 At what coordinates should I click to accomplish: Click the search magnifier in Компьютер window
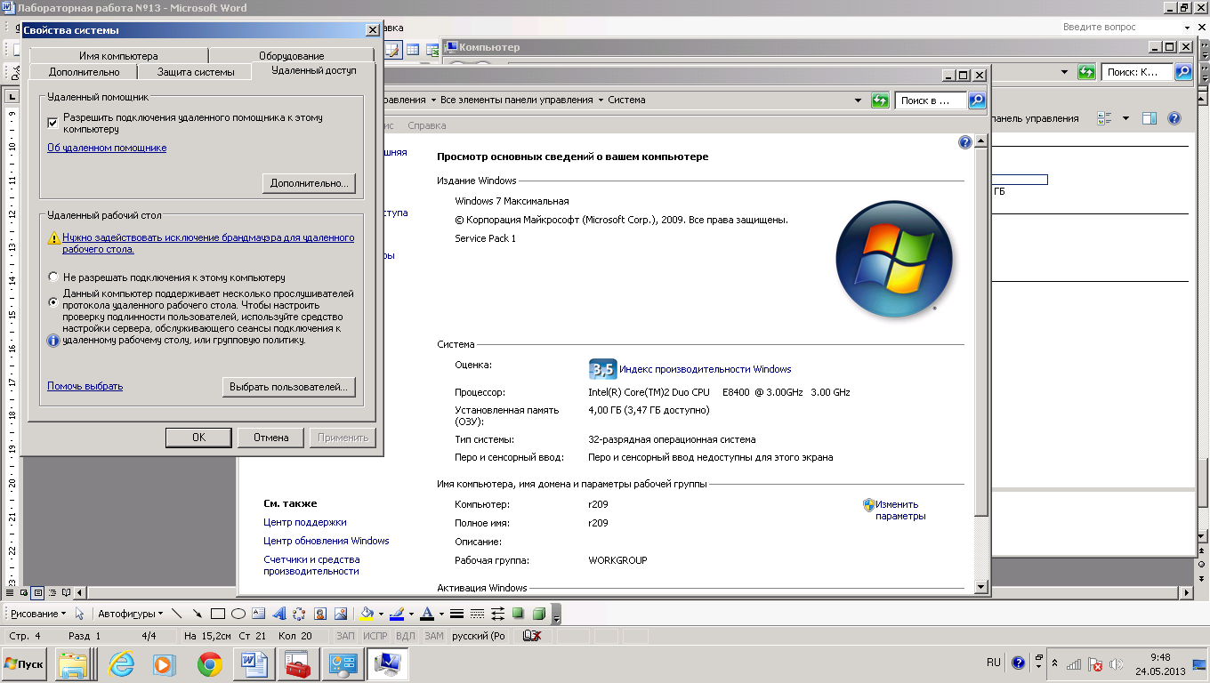tap(1183, 72)
